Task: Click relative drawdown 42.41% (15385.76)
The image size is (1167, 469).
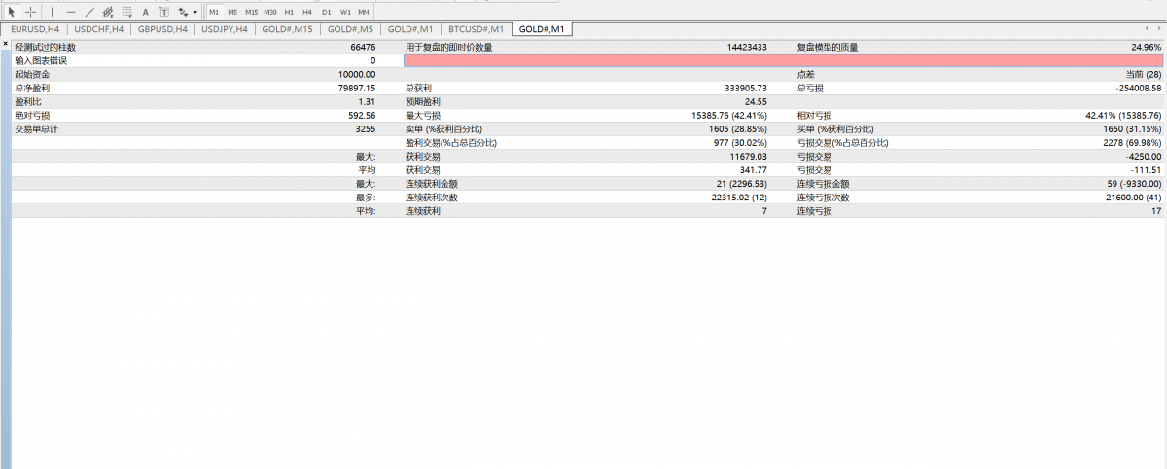Action: tap(1124, 115)
